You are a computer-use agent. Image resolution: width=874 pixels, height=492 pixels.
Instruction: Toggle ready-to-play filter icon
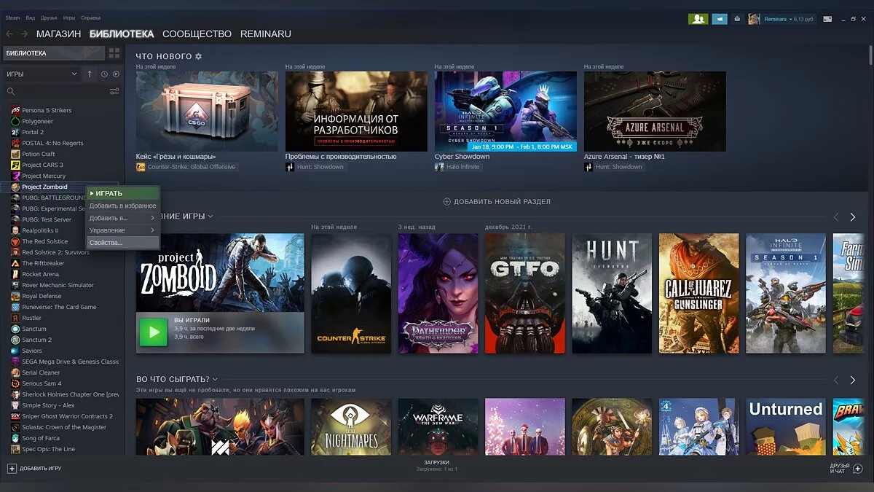116,74
